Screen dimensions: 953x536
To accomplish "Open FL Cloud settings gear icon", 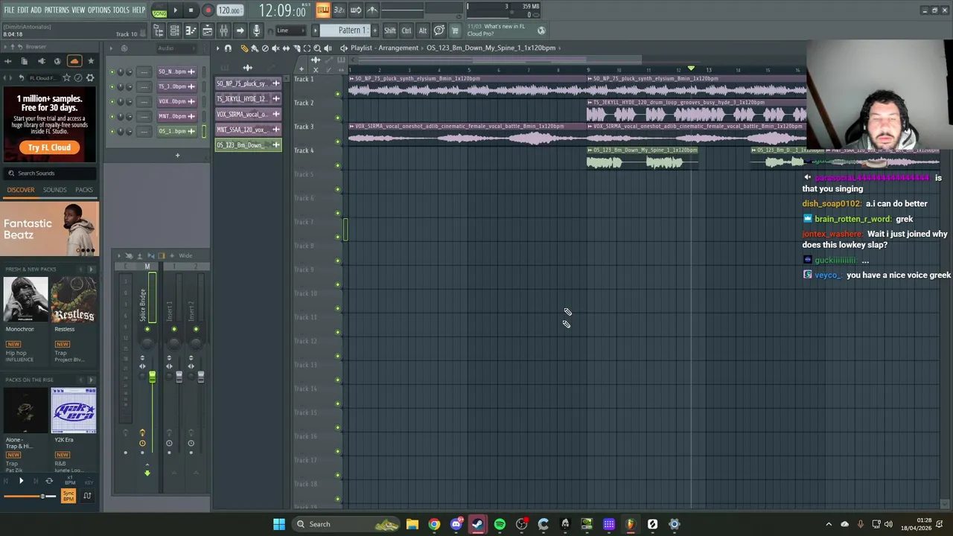I will (x=90, y=77).
